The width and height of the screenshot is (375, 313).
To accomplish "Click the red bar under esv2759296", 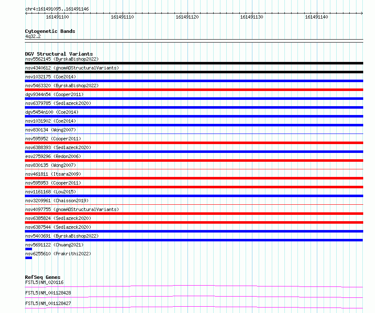I will tap(194, 161).
